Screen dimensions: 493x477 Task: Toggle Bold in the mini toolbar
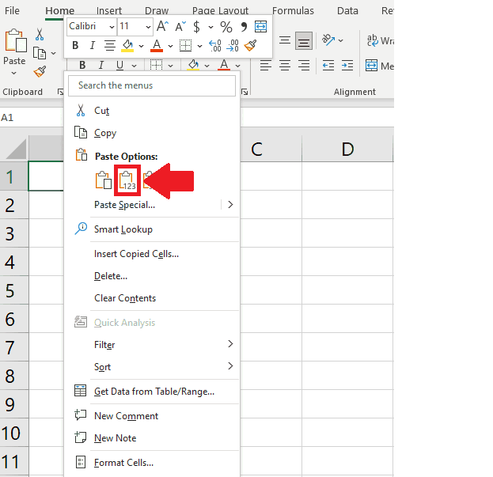click(x=75, y=46)
